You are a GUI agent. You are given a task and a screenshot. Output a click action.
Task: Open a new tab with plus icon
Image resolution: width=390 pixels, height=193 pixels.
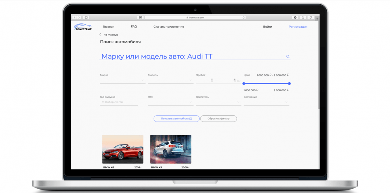pyautogui.click(x=317, y=18)
